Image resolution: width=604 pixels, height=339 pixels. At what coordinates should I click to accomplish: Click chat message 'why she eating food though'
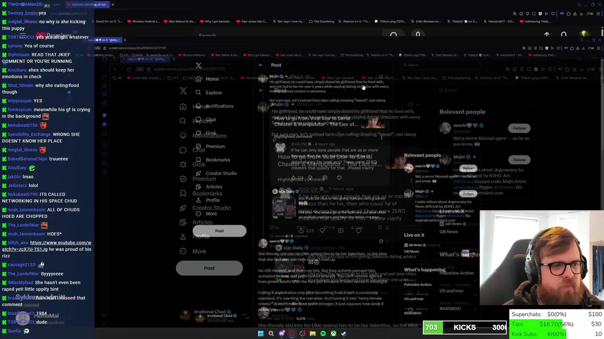[40, 89]
